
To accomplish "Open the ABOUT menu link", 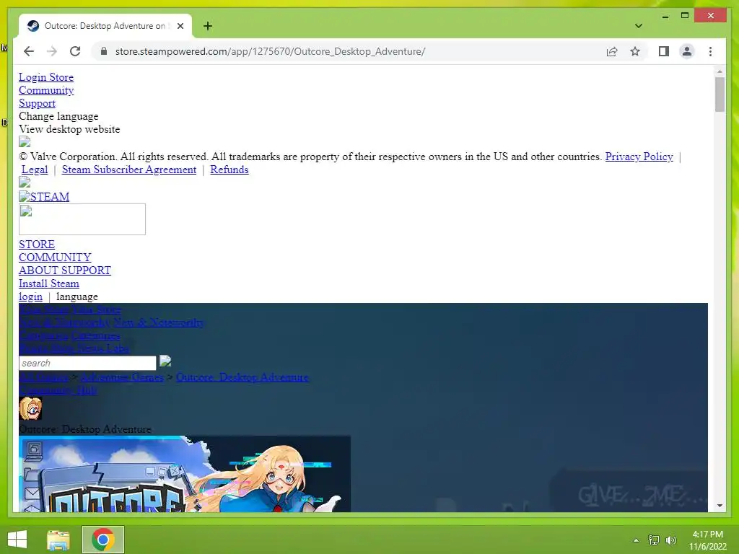I will [x=38, y=271].
